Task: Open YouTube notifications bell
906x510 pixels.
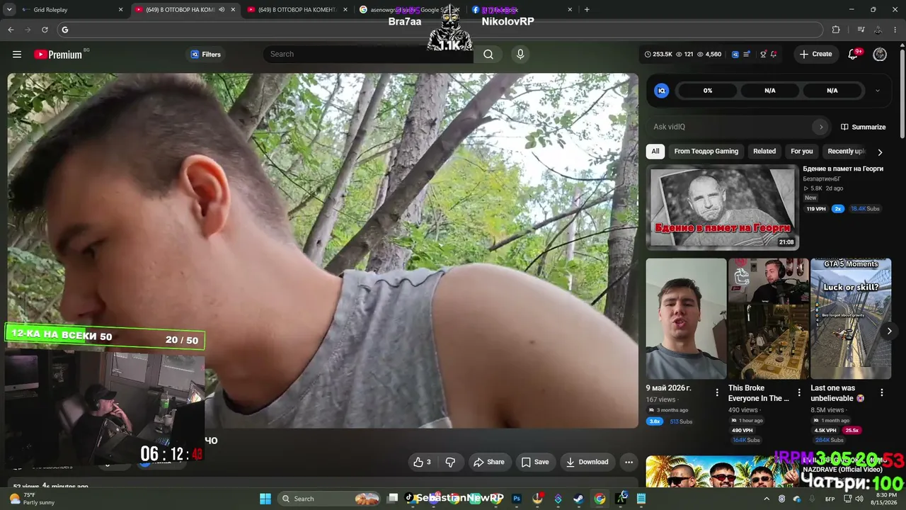Action: pyautogui.click(x=853, y=55)
